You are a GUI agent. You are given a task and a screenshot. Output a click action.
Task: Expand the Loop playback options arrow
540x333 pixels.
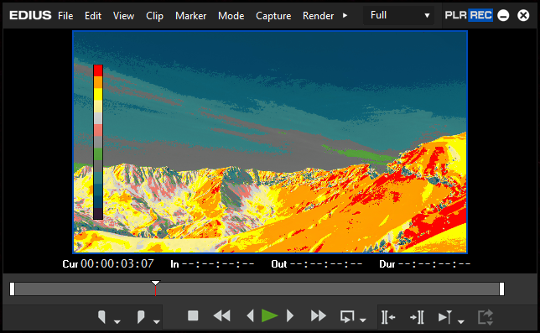(x=362, y=320)
